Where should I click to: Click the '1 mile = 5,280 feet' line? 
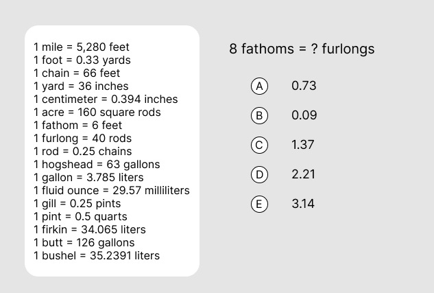(82, 47)
